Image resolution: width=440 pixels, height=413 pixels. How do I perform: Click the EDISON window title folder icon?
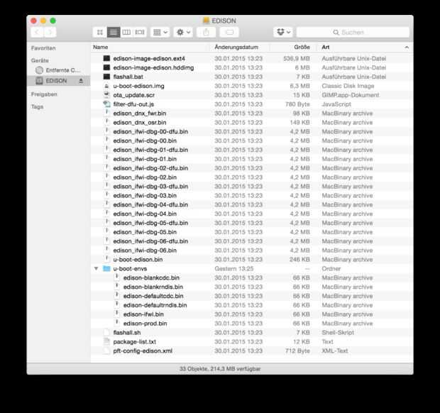[x=207, y=20]
